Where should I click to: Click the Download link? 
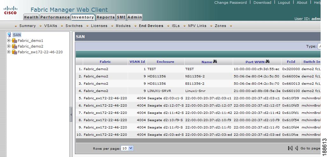(262, 3)
